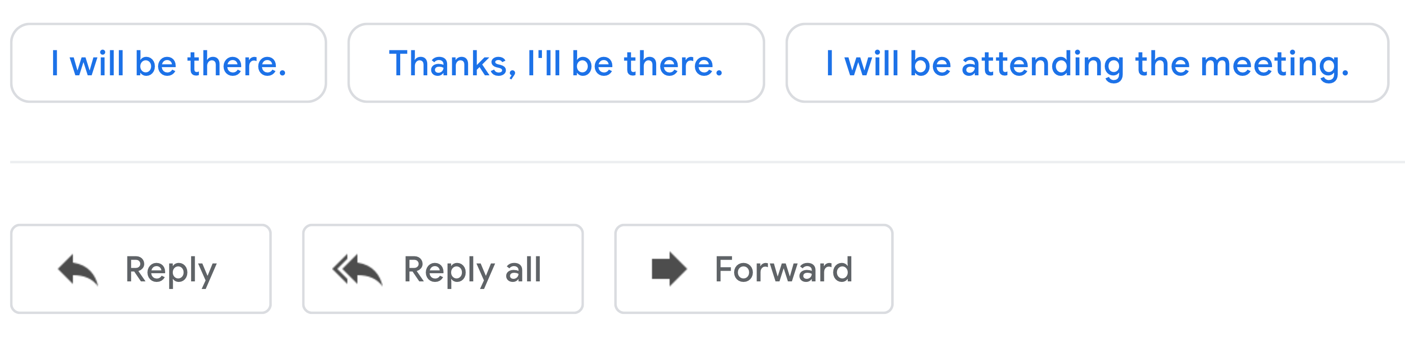Pick the suggested reply mentioning the meeting
The width and height of the screenshot is (1405, 346).
(x=1087, y=63)
